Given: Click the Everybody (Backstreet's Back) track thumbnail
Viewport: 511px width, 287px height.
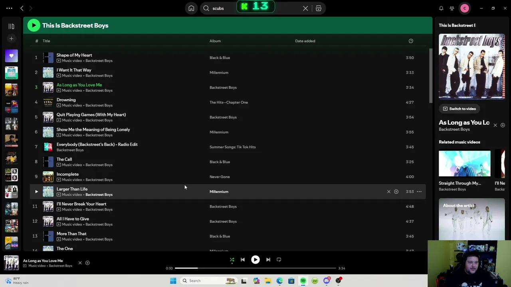Looking at the screenshot, I should [x=48, y=147].
